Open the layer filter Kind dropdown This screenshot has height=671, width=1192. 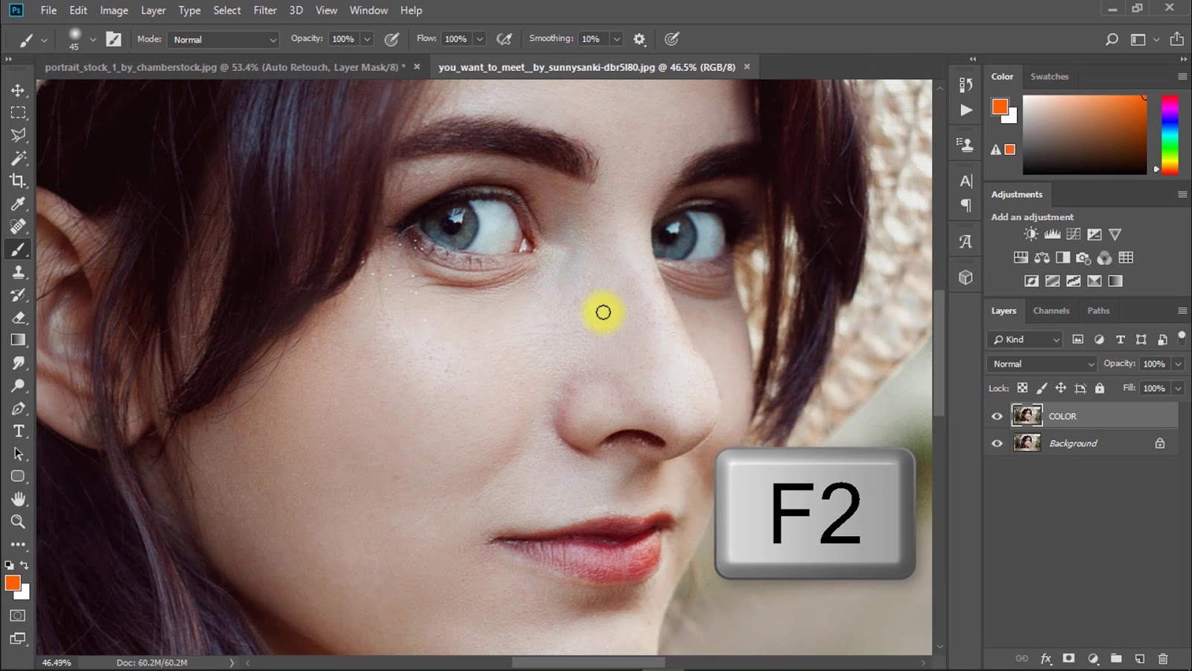pyautogui.click(x=1025, y=339)
